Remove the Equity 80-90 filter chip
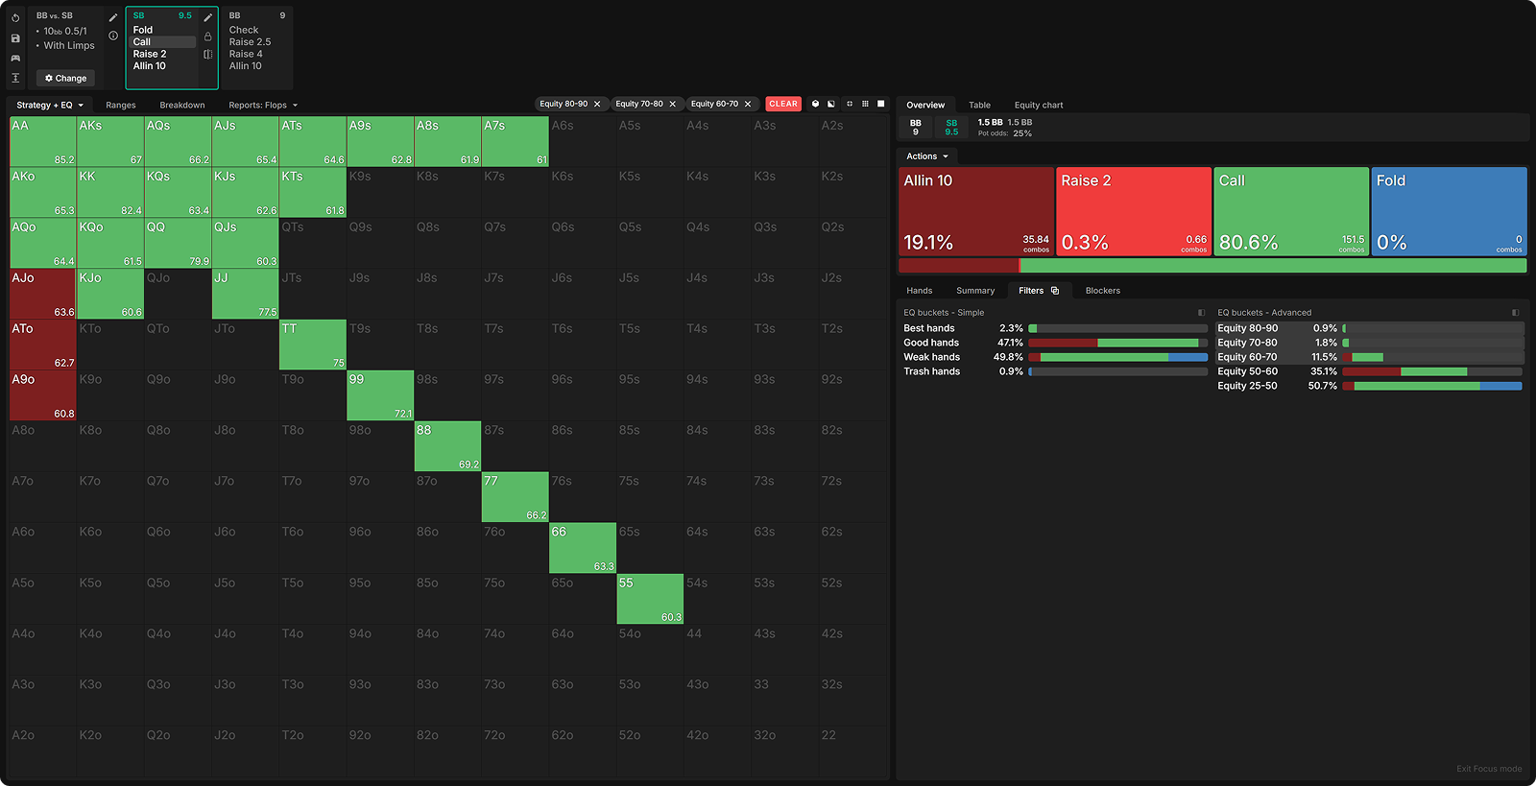 click(x=597, y=104)
